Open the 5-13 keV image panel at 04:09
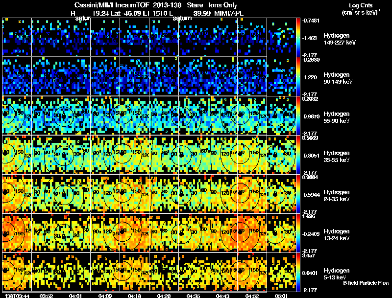Screen dimensions: 392x298 click(x=105, y=272)
